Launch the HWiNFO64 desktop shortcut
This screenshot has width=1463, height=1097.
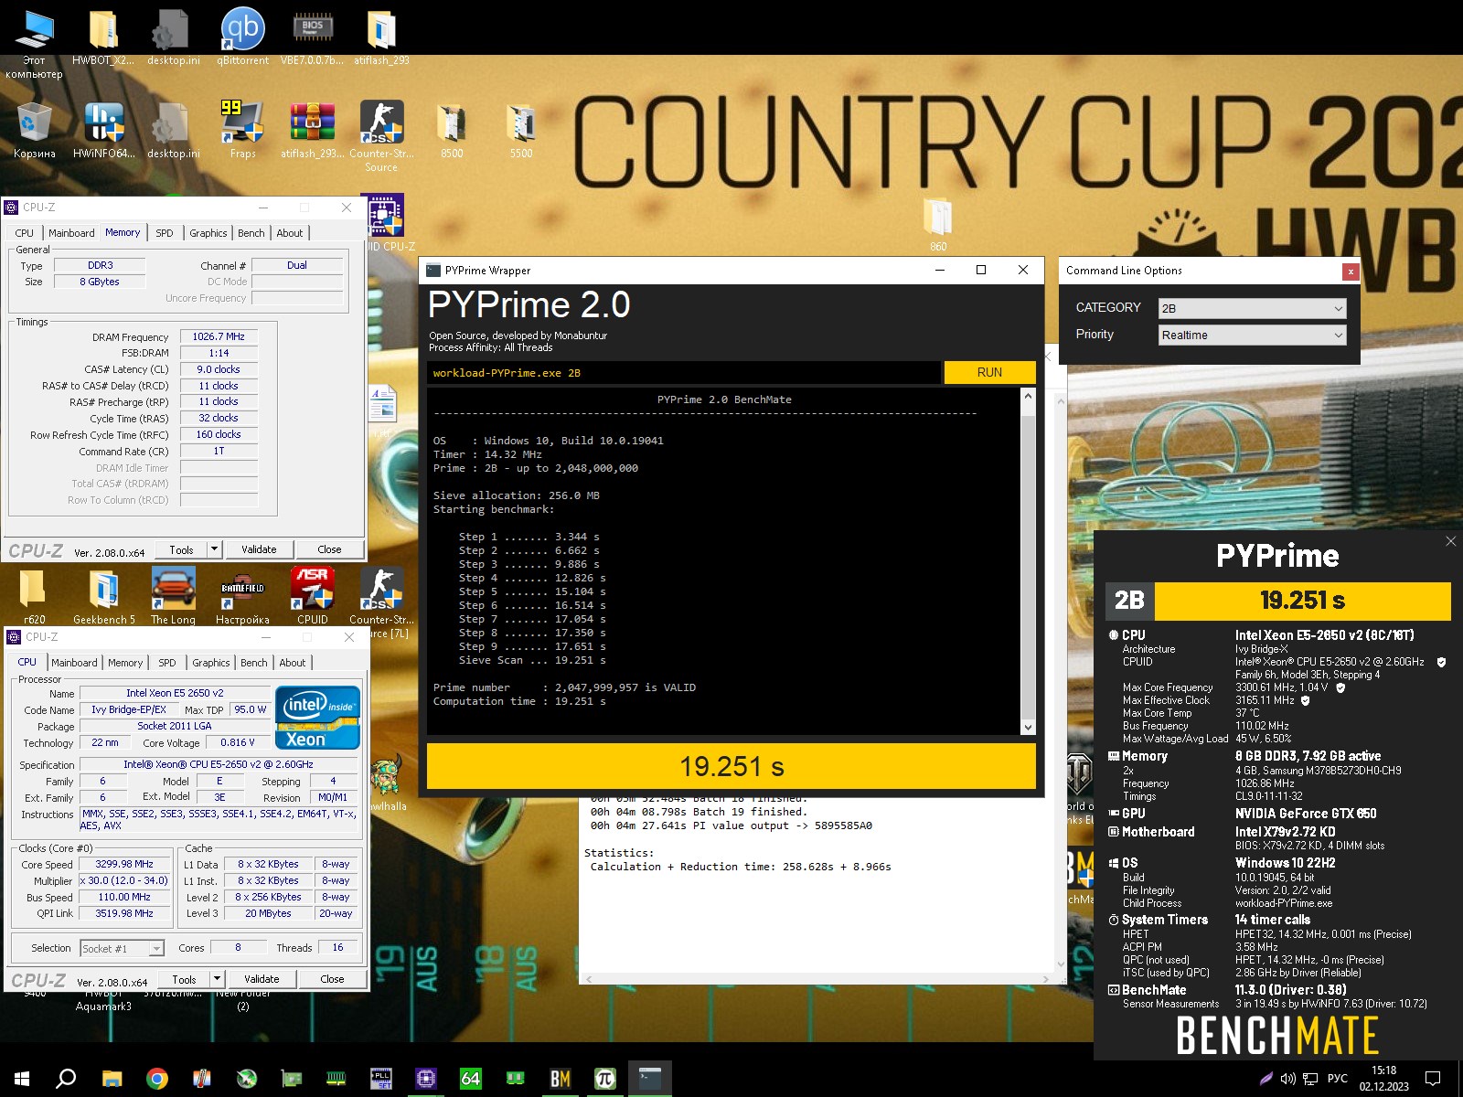[103, 130]
